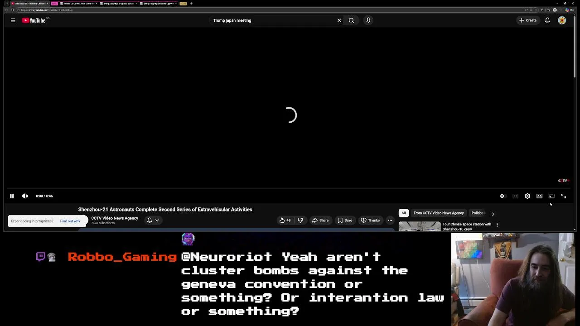Click the Thanks button under the video
This screenshot has width=580, height=326.
tap(370, 221)
